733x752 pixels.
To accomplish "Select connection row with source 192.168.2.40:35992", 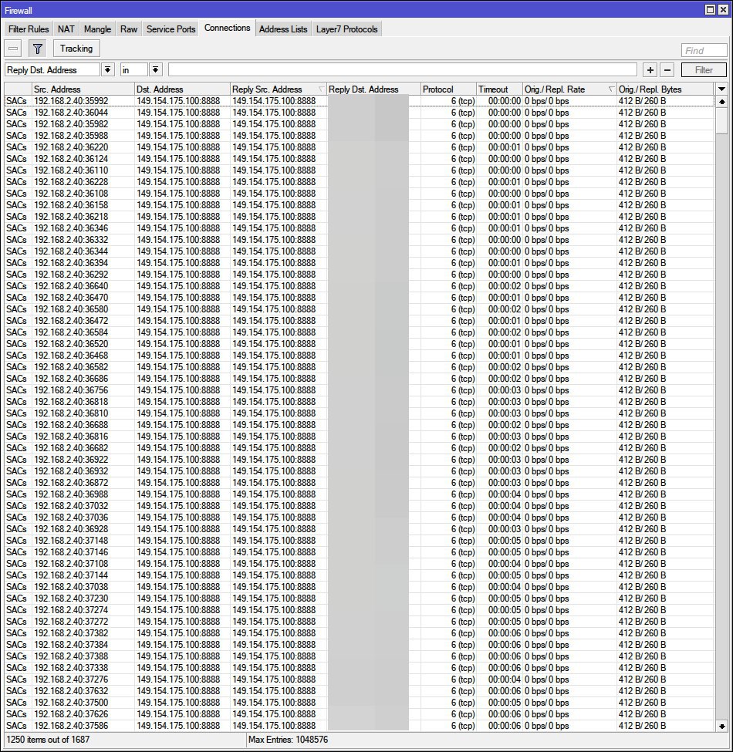I will coord(71,101).
